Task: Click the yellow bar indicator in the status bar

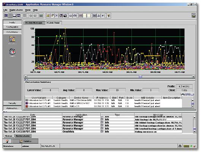Action: [186, 146]
